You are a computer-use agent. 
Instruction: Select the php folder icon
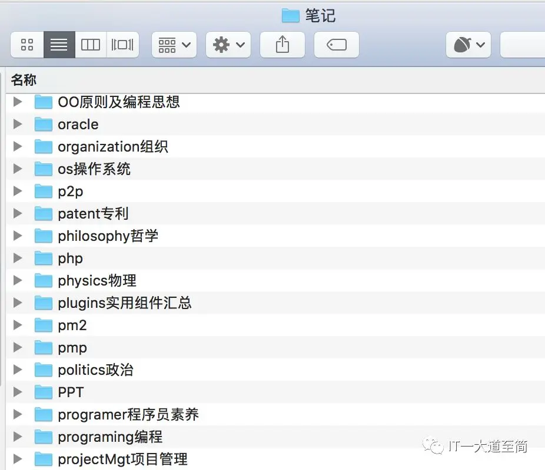44,258
